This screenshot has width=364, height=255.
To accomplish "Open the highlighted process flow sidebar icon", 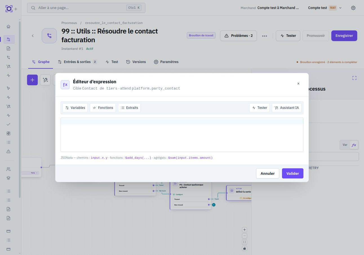I will [8, 39].
